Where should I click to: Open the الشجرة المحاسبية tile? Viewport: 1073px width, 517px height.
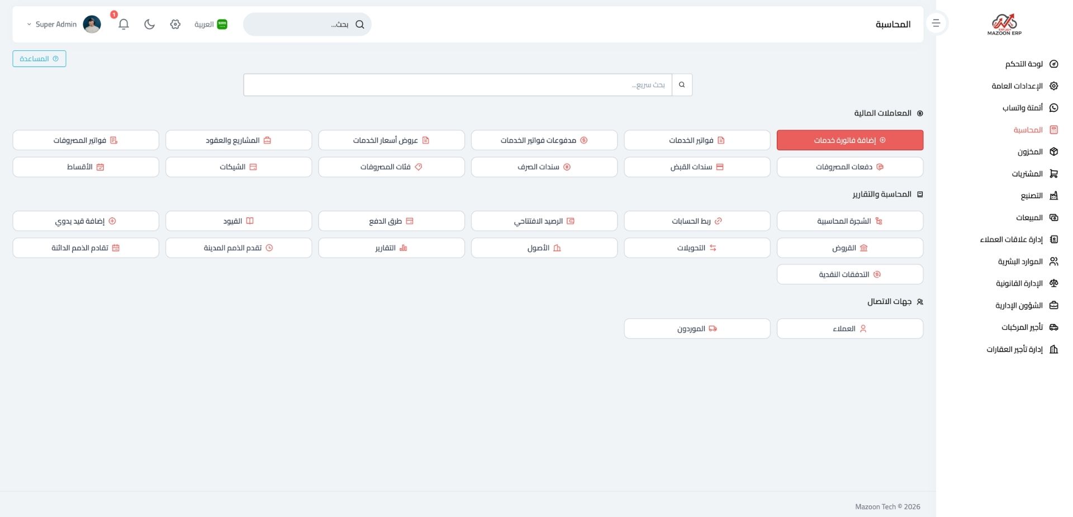click(849, 221)
